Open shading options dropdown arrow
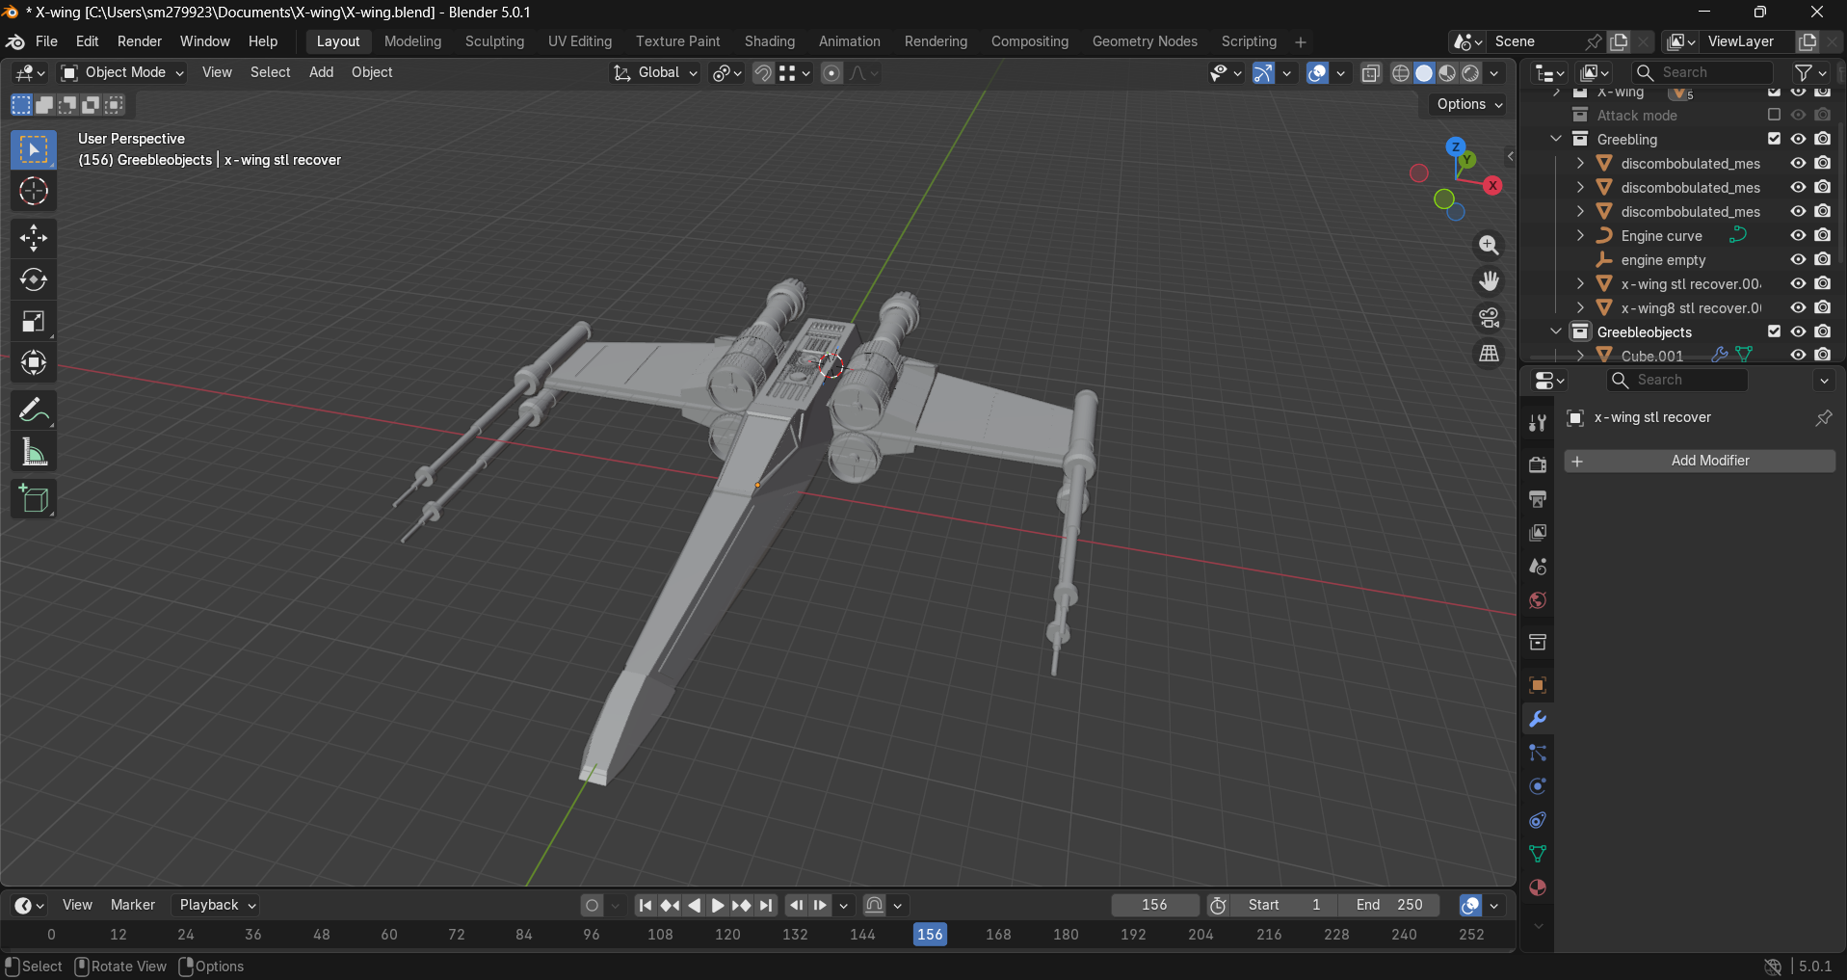This screenshot has width=1847, height=980. click(1494, 73)
